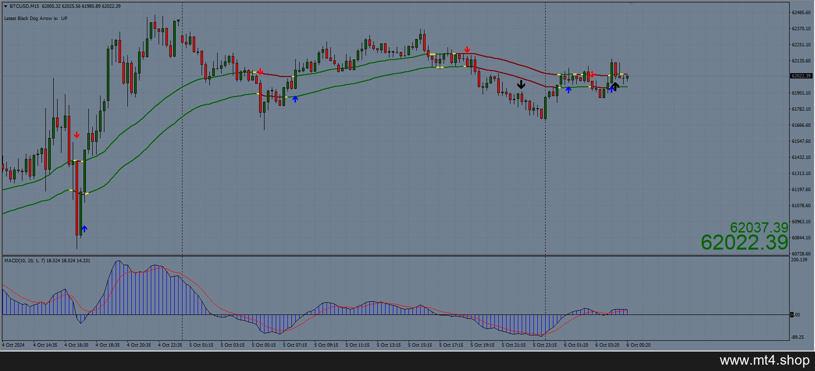
Task: Click the large green 62037.39 price text
Action: point(759,227)
